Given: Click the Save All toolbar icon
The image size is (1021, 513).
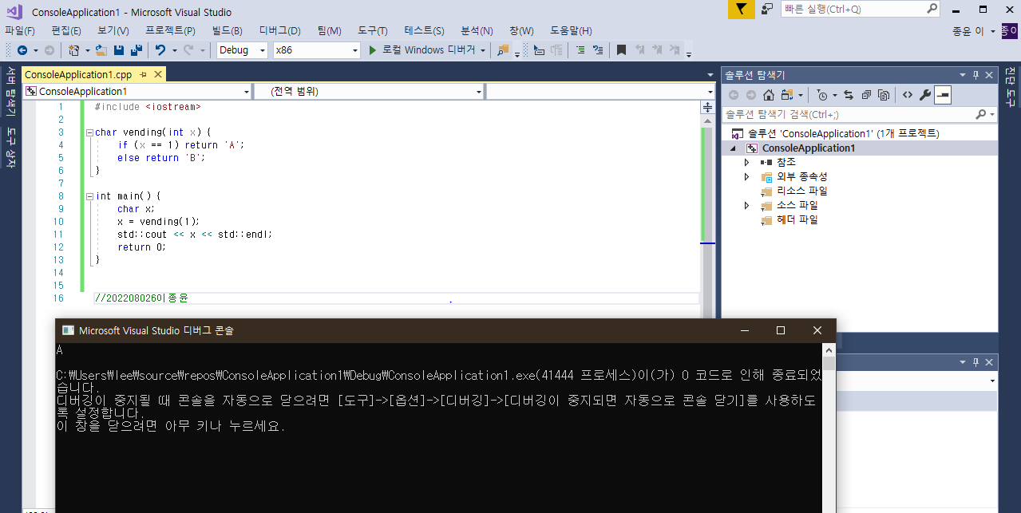Looking at the screenshot, I should point(137,50).
